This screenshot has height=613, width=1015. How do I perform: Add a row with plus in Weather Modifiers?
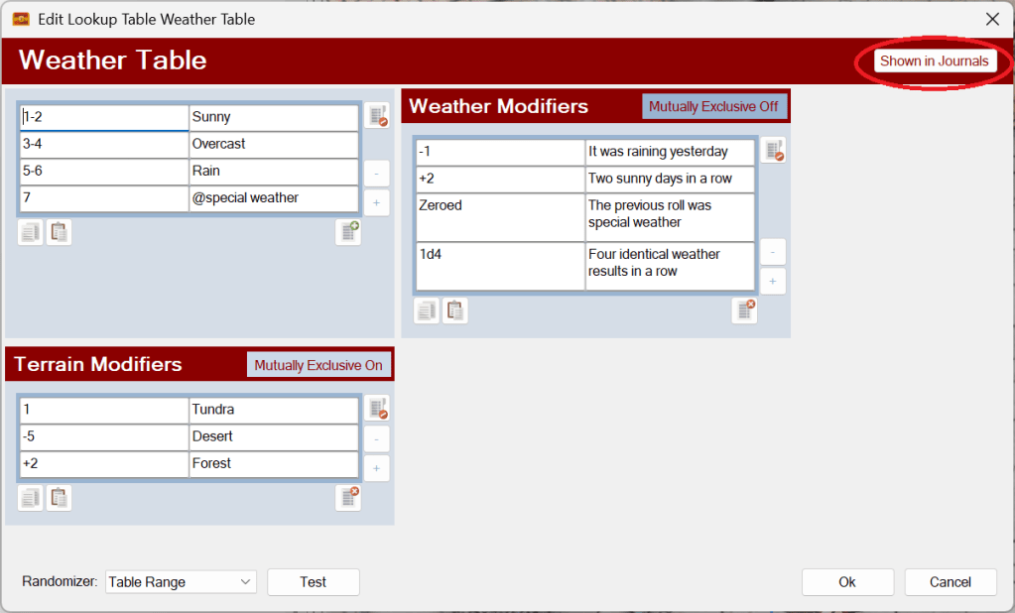pos(773,281)
